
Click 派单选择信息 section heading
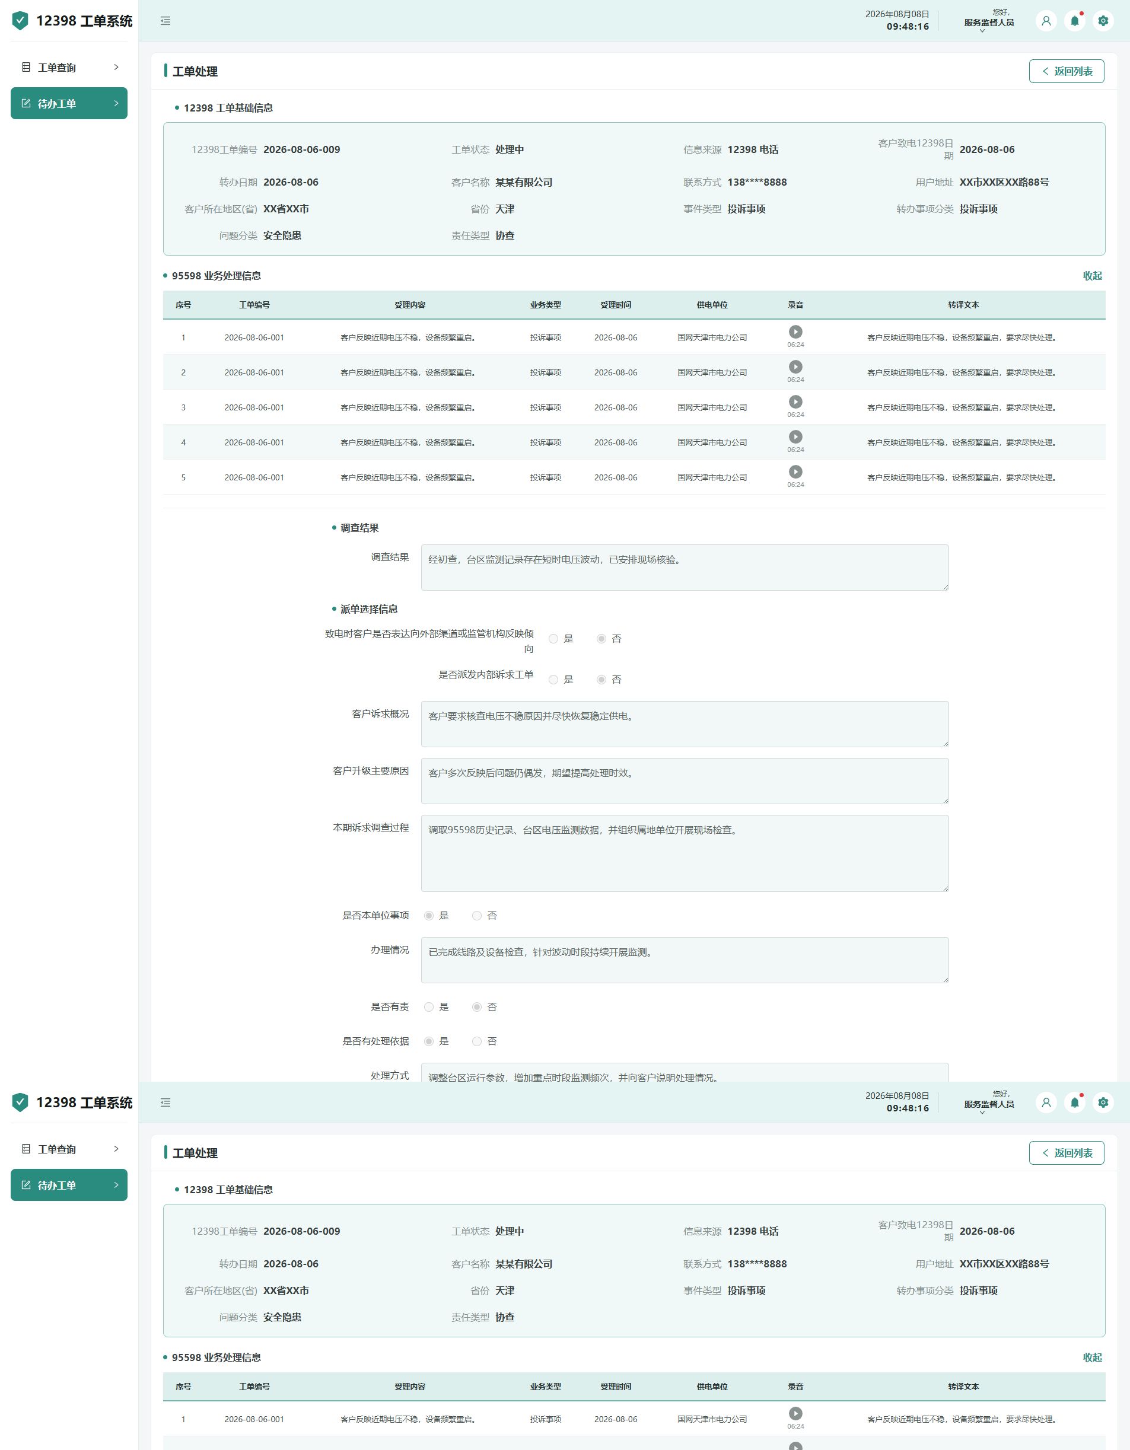tap(368, 609)
